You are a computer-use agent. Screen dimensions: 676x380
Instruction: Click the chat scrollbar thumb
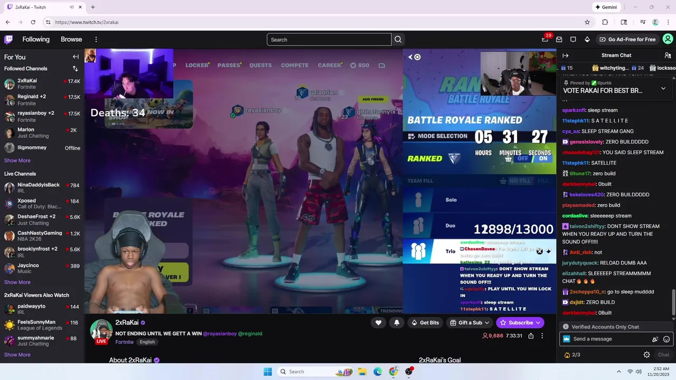point(673,302)
